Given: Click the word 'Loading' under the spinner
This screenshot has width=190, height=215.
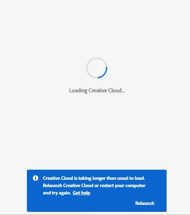Looking at the screenshot, I should point(78,91).
